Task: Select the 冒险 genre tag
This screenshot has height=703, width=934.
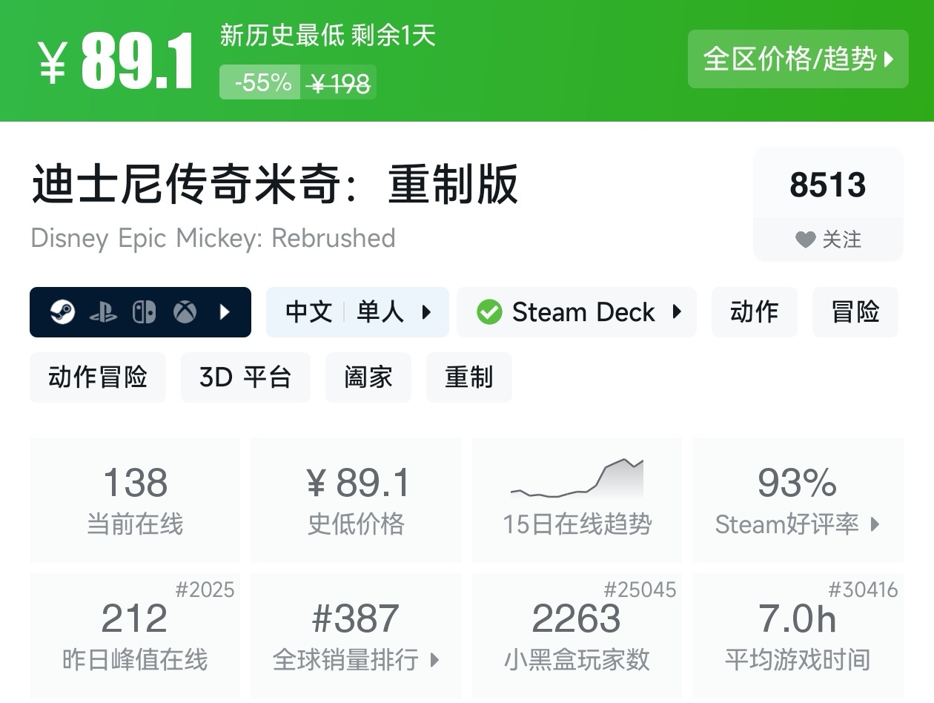Action: pos(855,312)
